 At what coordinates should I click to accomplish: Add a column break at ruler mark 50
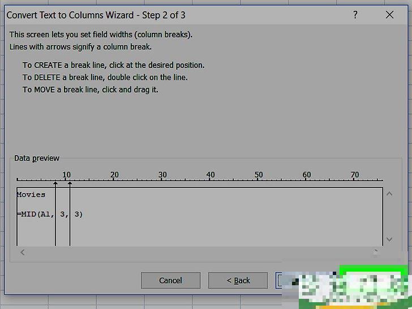[x=257, y=179]
